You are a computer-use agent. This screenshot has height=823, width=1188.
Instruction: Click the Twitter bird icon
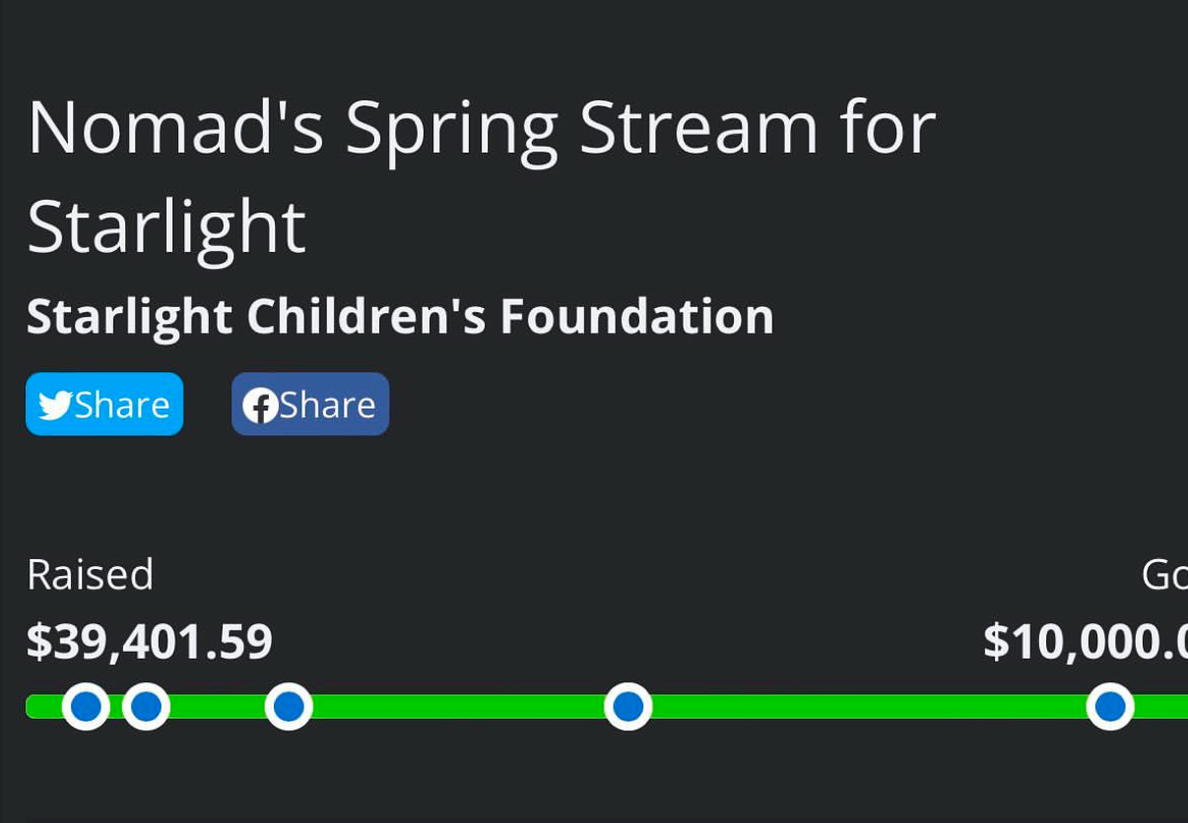coord(56,405)
